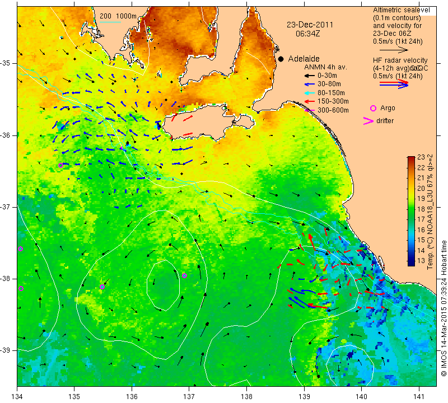Click the IMOS copyright timestamp text
This screenshot has height=403, width=448.
(444, 308)
